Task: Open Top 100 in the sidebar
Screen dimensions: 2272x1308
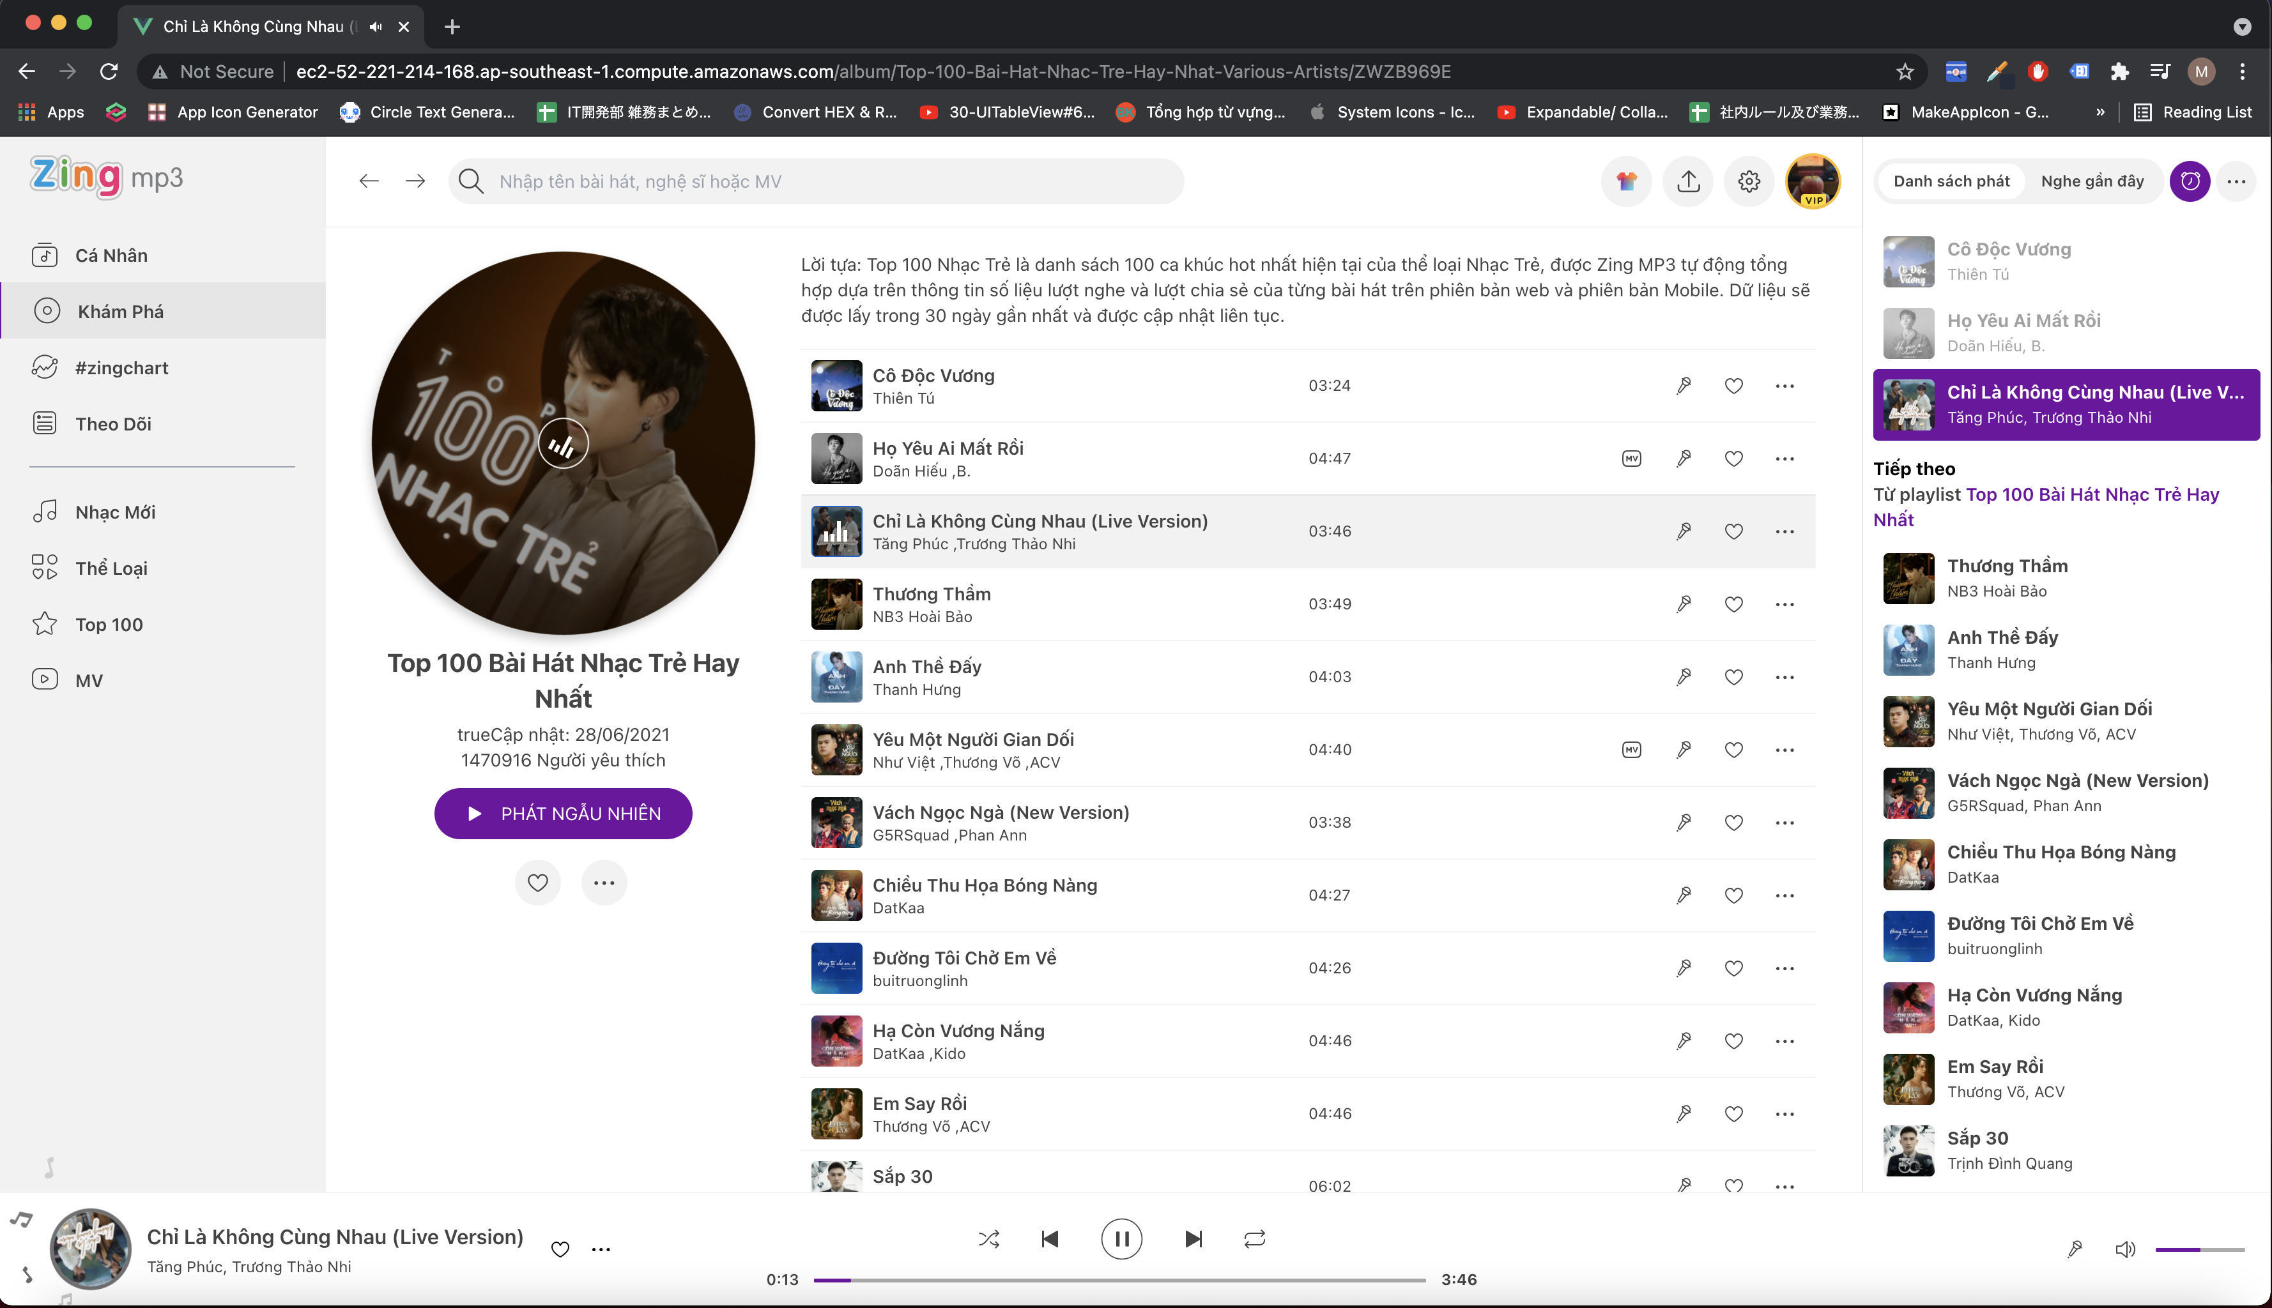Action: tap(109, 625)
